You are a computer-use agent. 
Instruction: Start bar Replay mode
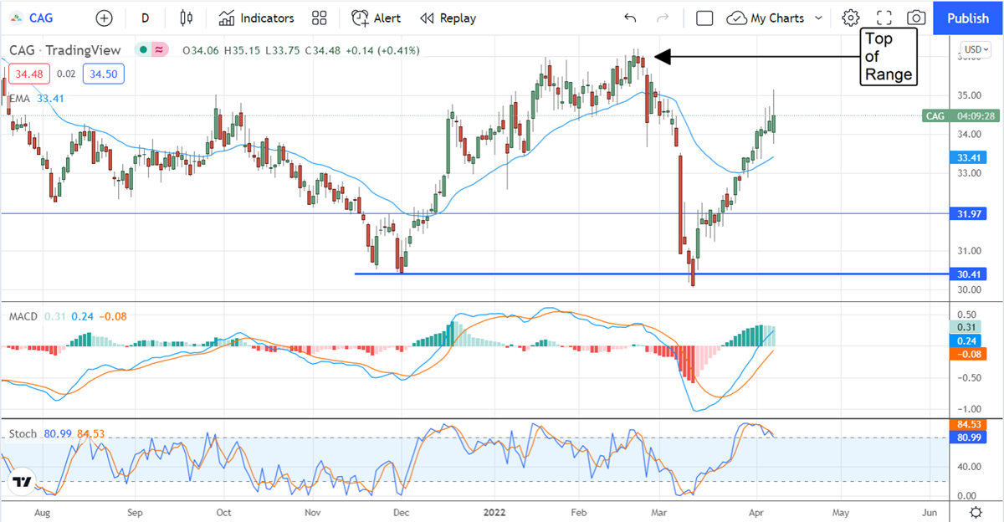448,18
